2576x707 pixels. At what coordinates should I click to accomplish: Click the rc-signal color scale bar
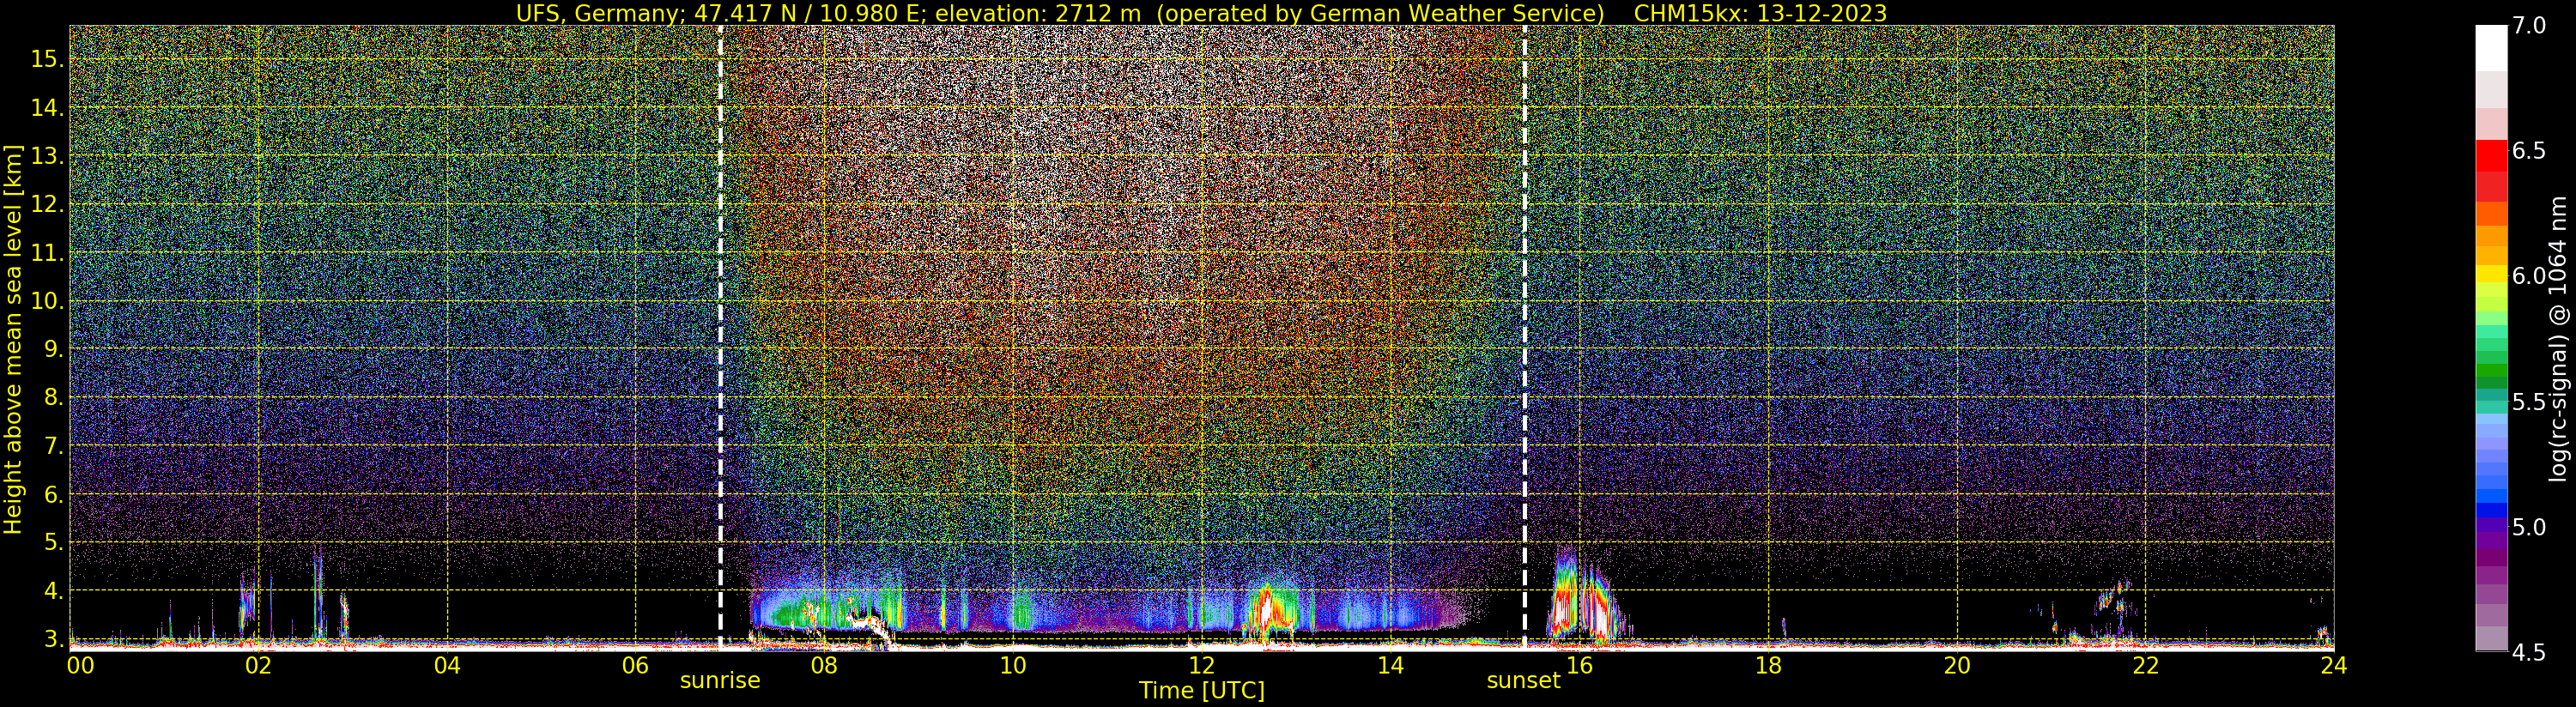pos(2491,338)
